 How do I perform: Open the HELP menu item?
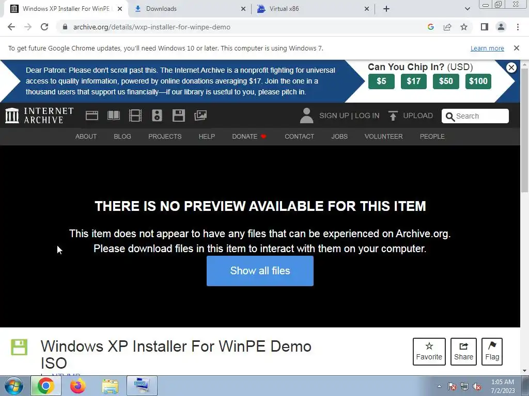pyautogui.click(x=207, y=136)
